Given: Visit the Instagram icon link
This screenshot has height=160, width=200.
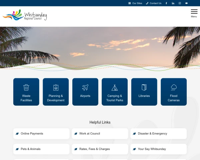Looking at the screenshot, I should [x=180, y=3].
